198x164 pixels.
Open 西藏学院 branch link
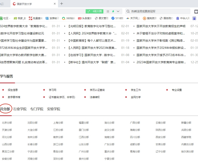coord(186,137)
